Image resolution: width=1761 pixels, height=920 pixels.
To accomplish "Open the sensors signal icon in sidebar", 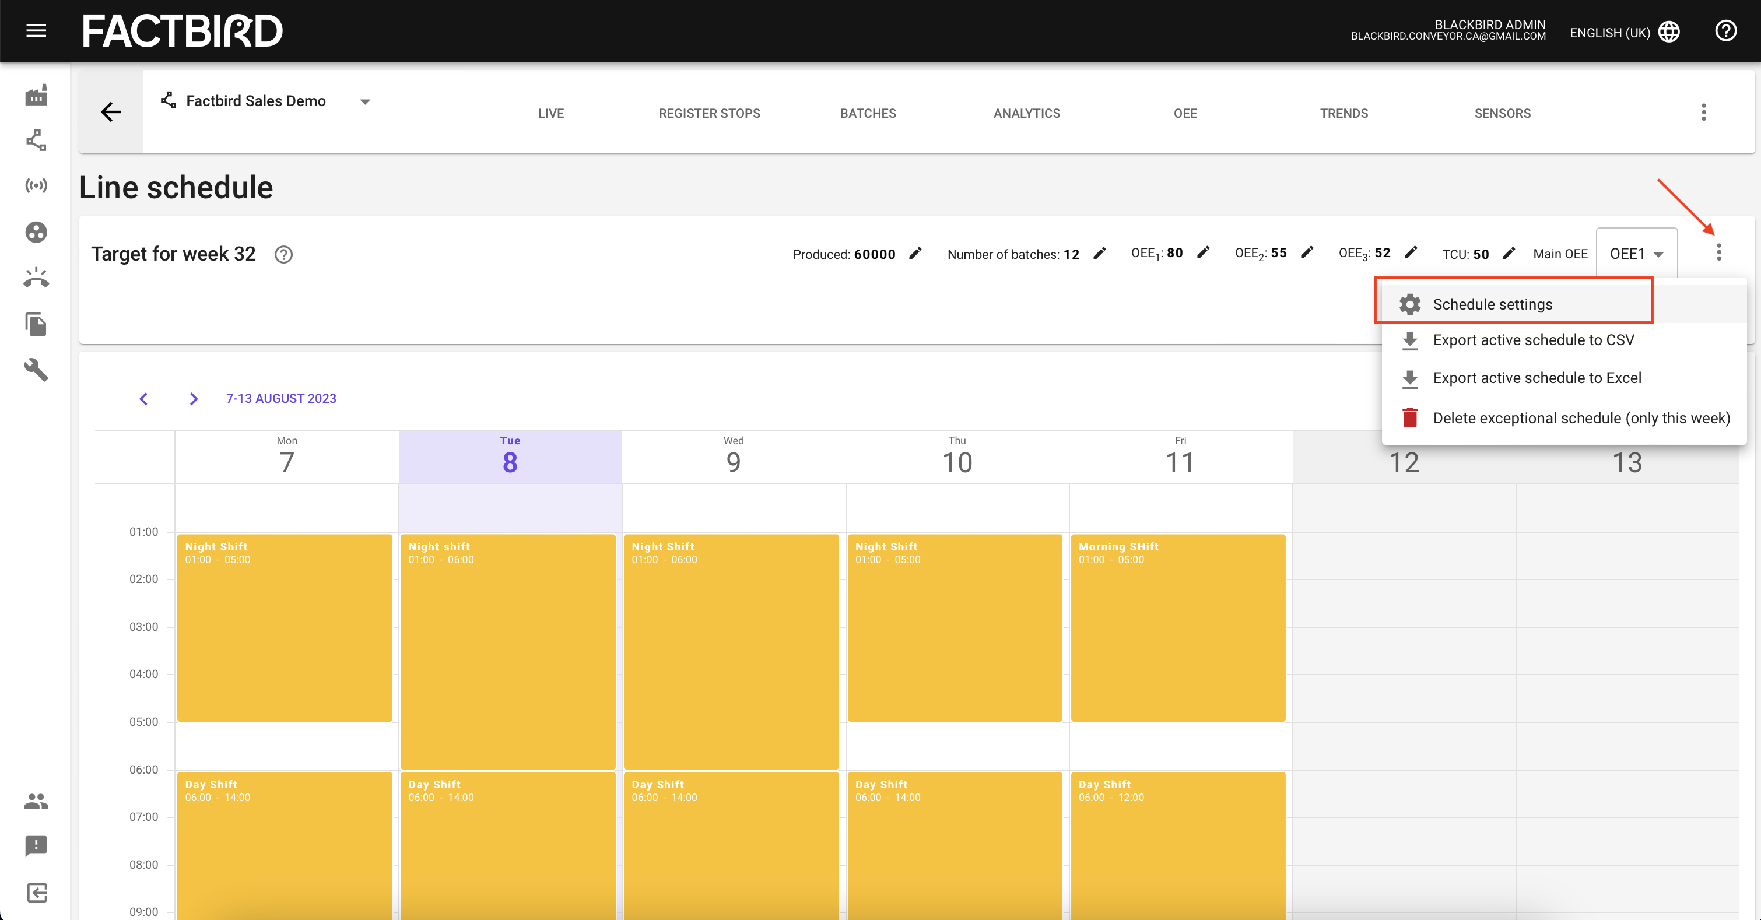I will point(36,185).
